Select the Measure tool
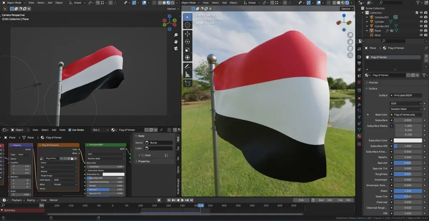 tap(187, 75)
